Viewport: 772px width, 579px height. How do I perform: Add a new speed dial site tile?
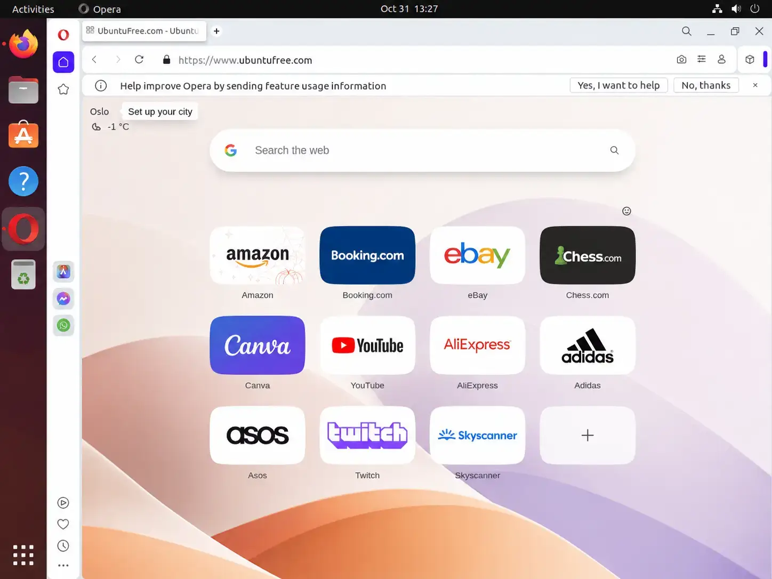588,436
